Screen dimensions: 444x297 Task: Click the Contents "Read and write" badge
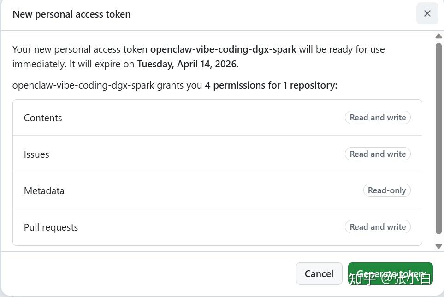[378, 118]
